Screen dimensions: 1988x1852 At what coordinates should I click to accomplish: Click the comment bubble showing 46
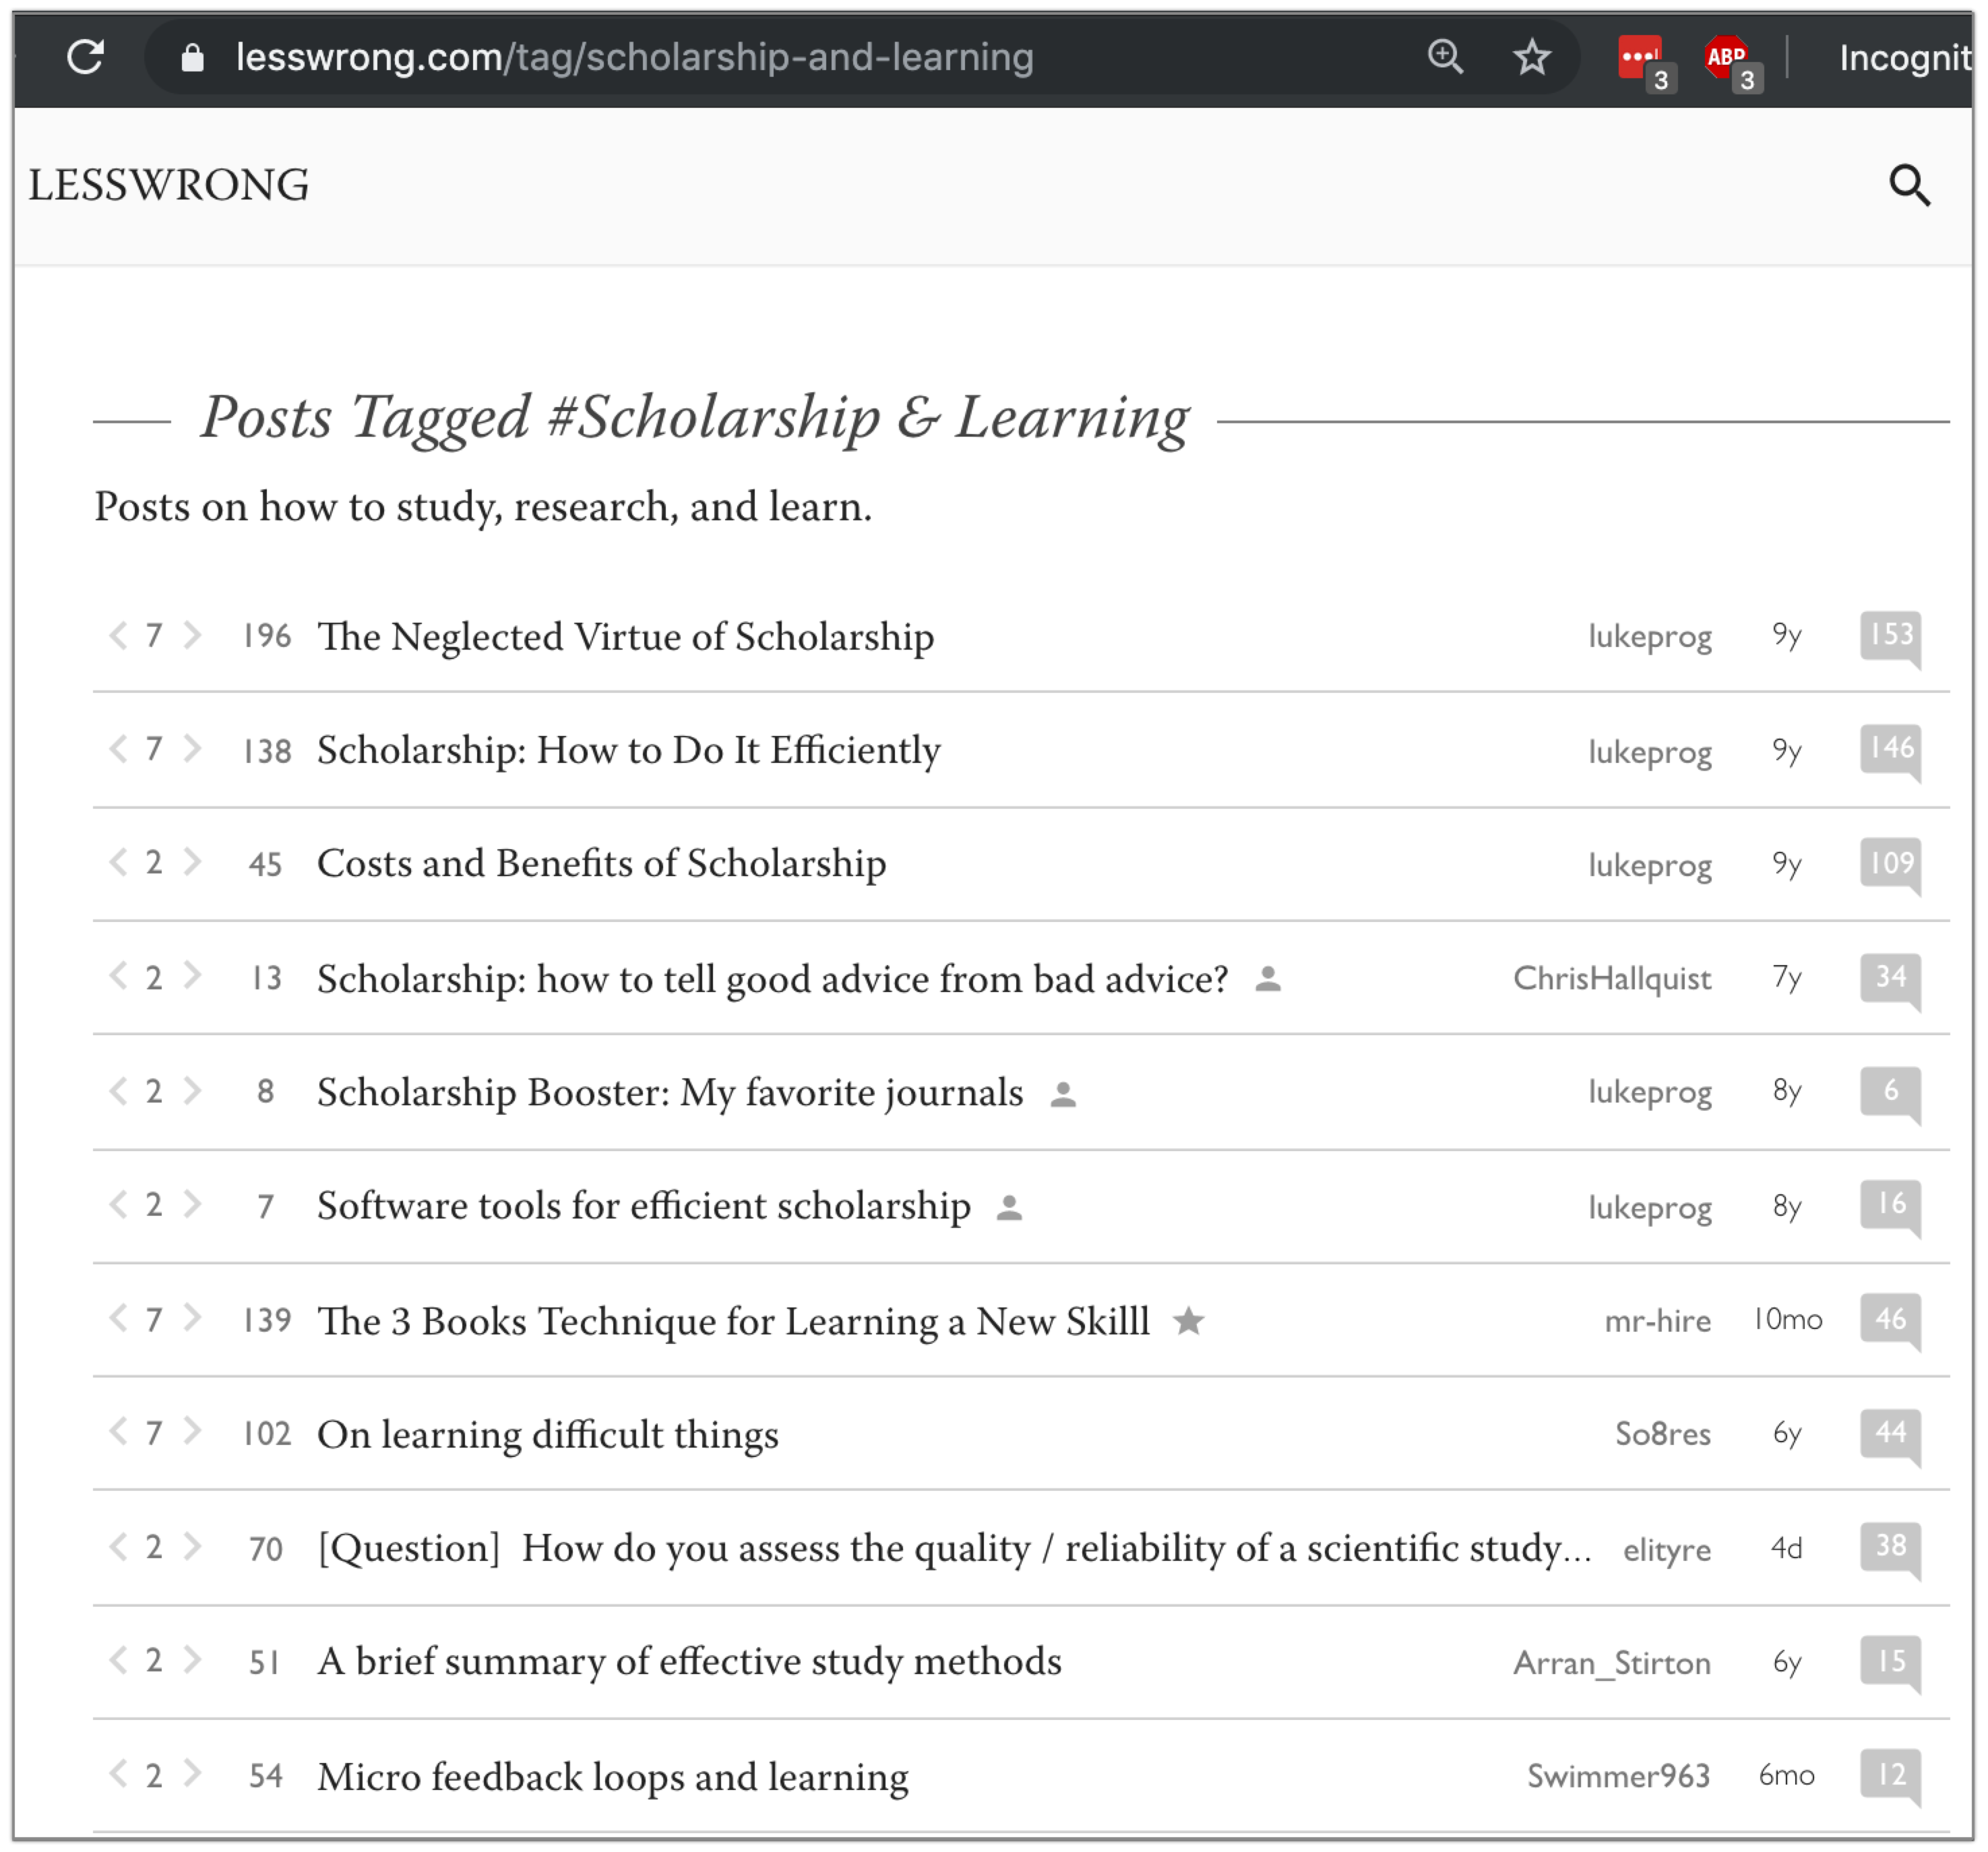click(1890, 1321)
